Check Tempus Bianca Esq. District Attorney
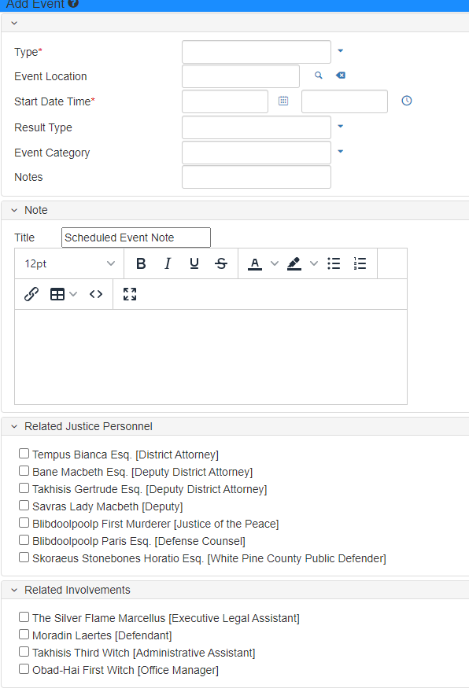This screenshot has width=469, height=692. (x=24, y=453)
